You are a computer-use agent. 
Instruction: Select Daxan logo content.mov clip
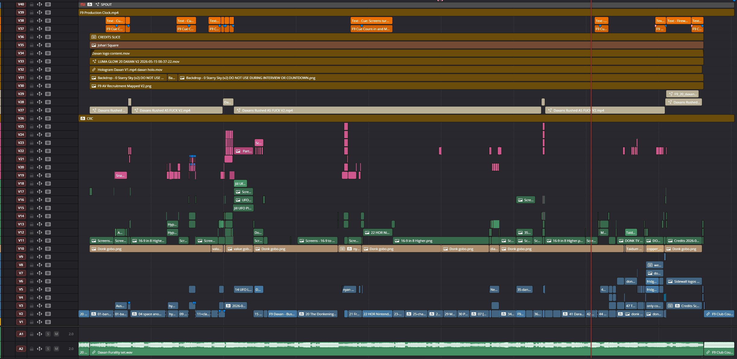click(396, 53)
